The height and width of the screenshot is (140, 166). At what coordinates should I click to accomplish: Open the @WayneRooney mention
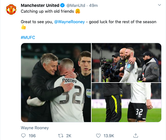click(x=69, y=22)
